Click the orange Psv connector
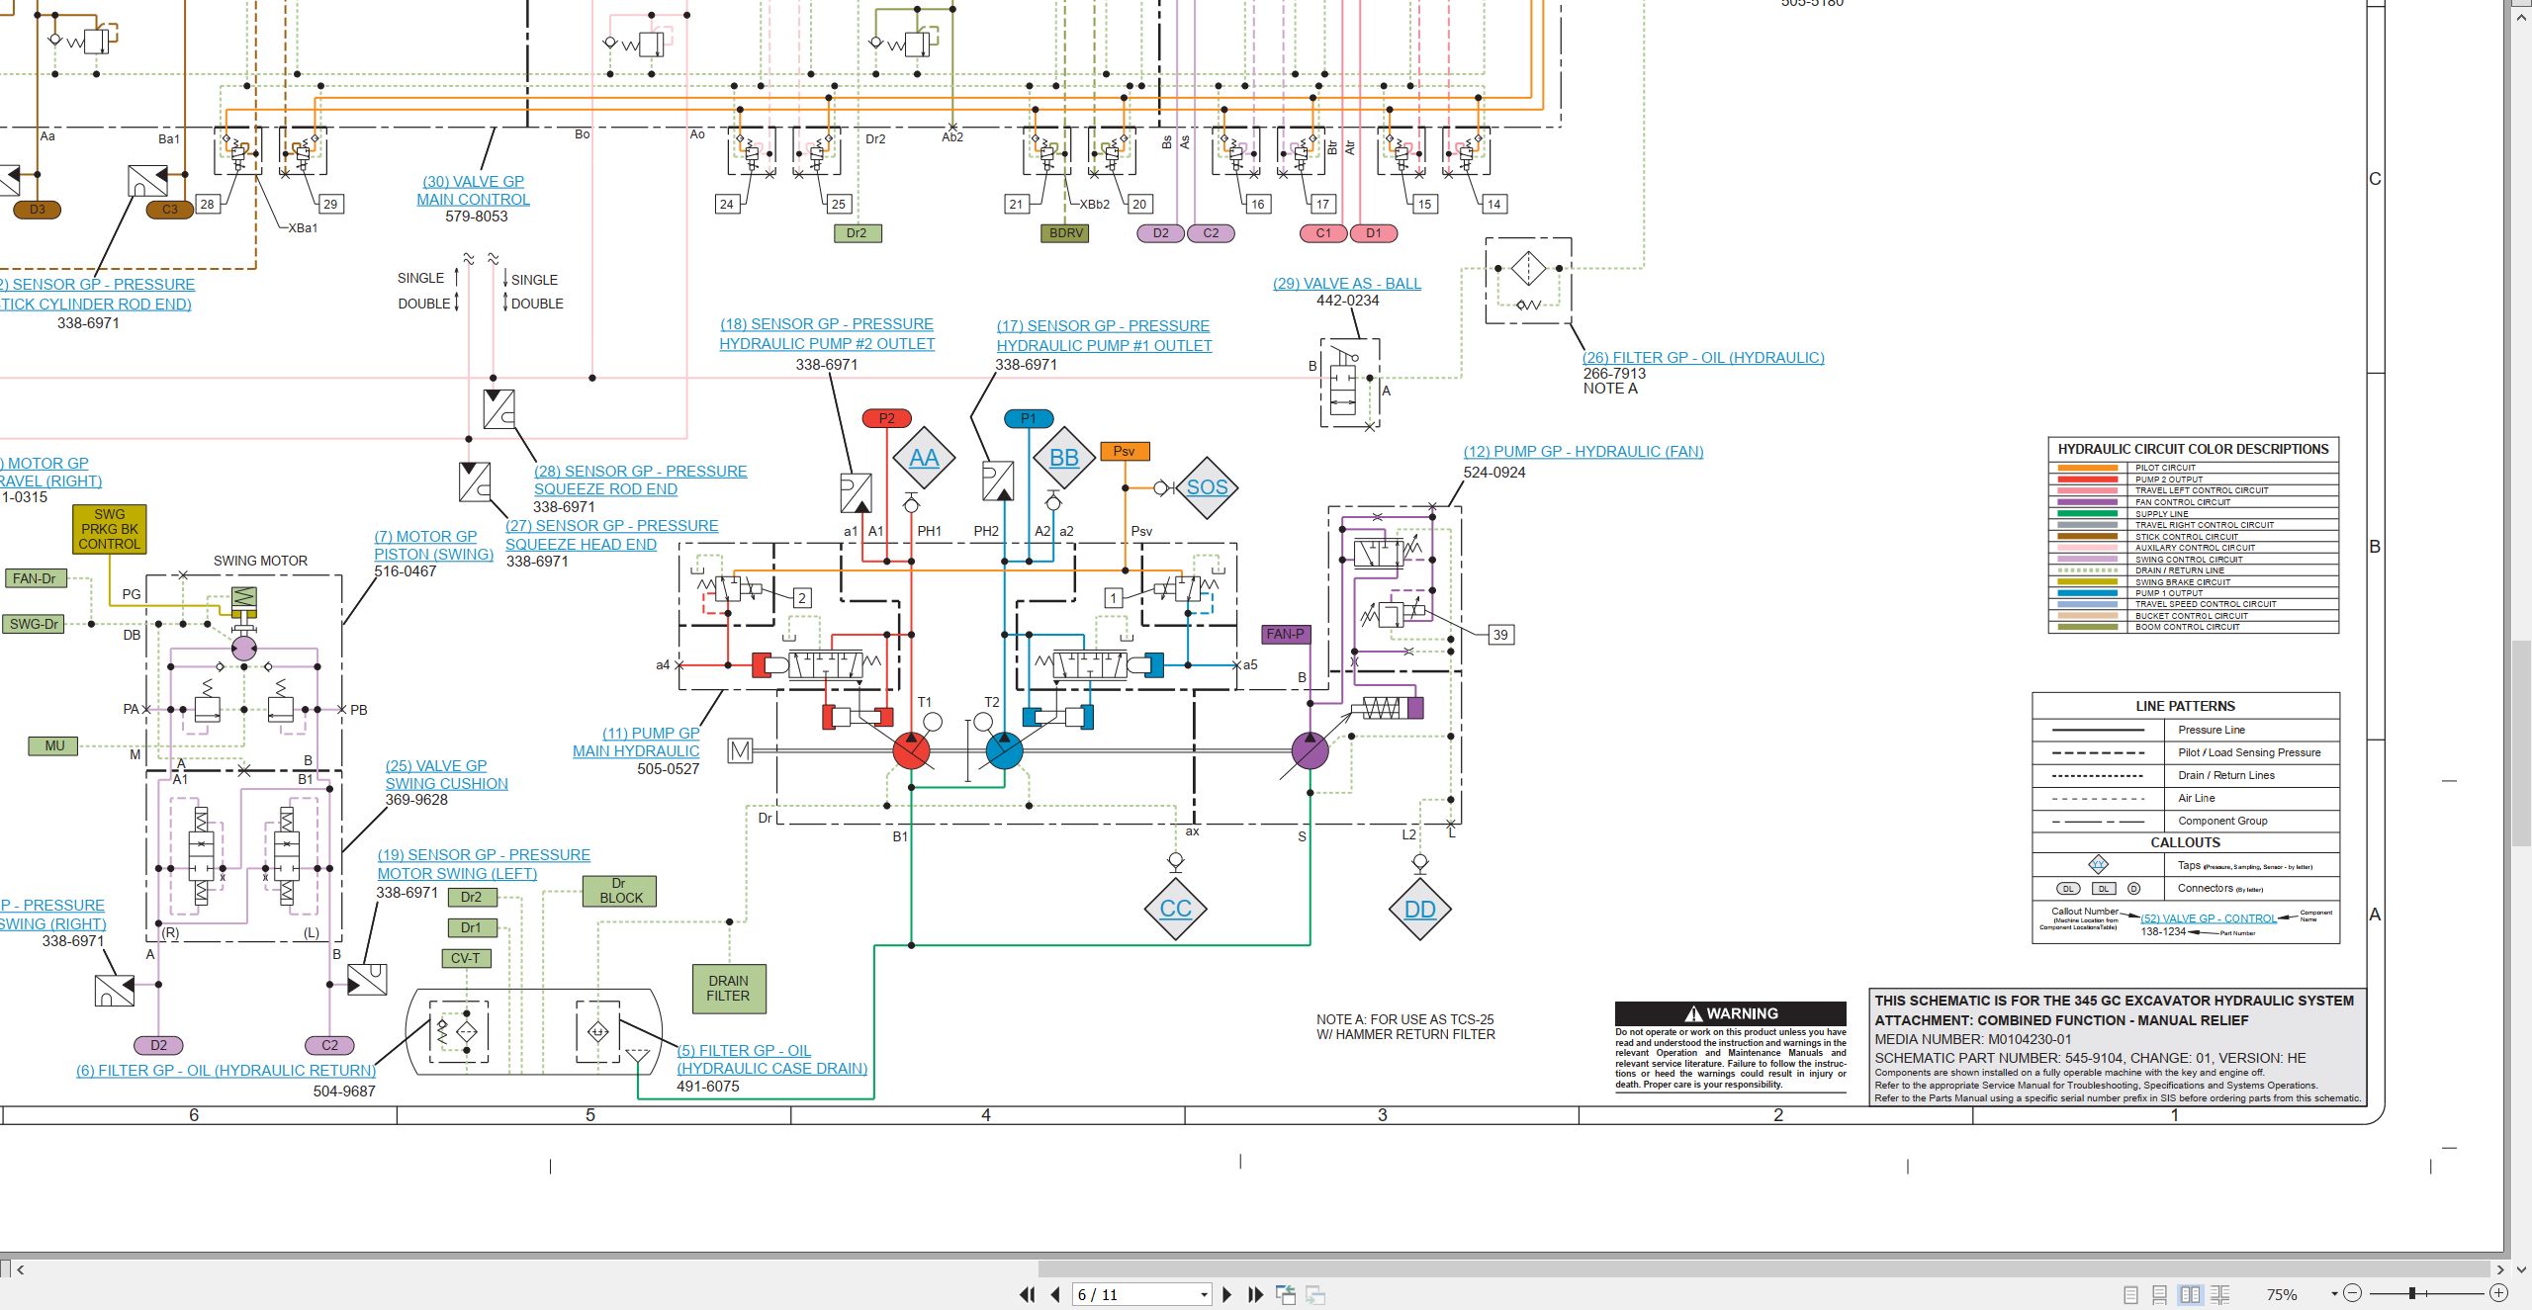 (1125, 451)
